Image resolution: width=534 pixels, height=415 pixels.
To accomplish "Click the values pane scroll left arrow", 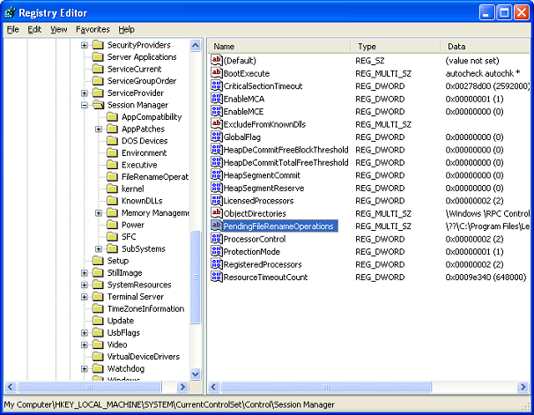I will click(x=214, y=387).
